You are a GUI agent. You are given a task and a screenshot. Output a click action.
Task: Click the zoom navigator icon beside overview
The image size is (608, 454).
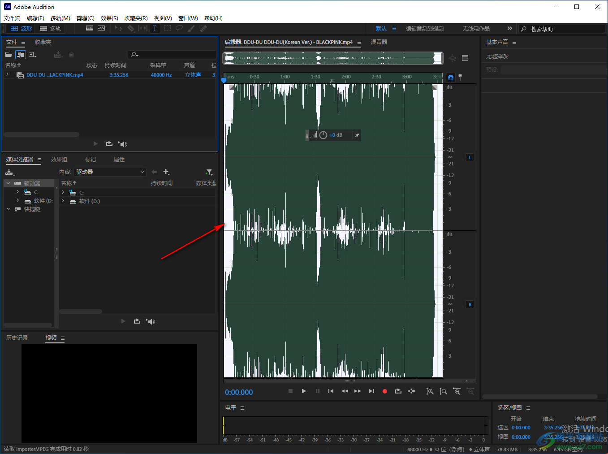(453, 58)
